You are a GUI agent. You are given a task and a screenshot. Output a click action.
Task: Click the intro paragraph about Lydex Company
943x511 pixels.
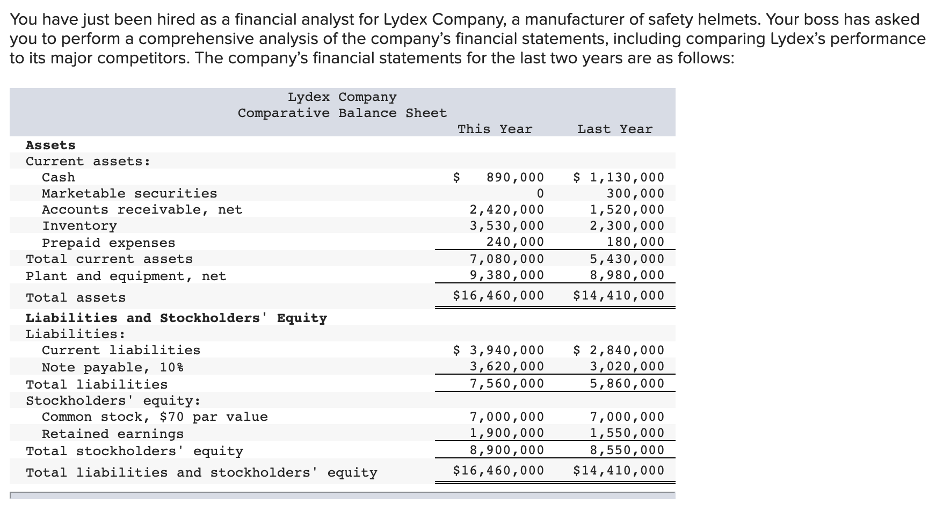[x=467, y=39]
